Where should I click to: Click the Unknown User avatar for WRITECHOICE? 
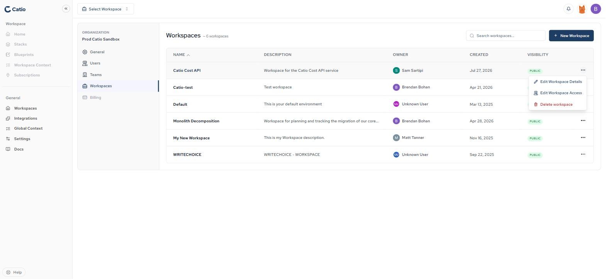coord(396,155)
